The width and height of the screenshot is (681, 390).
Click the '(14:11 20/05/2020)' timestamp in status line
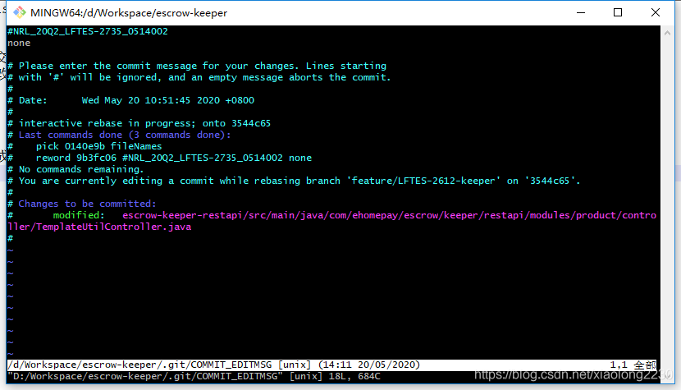tap(368, 365)
